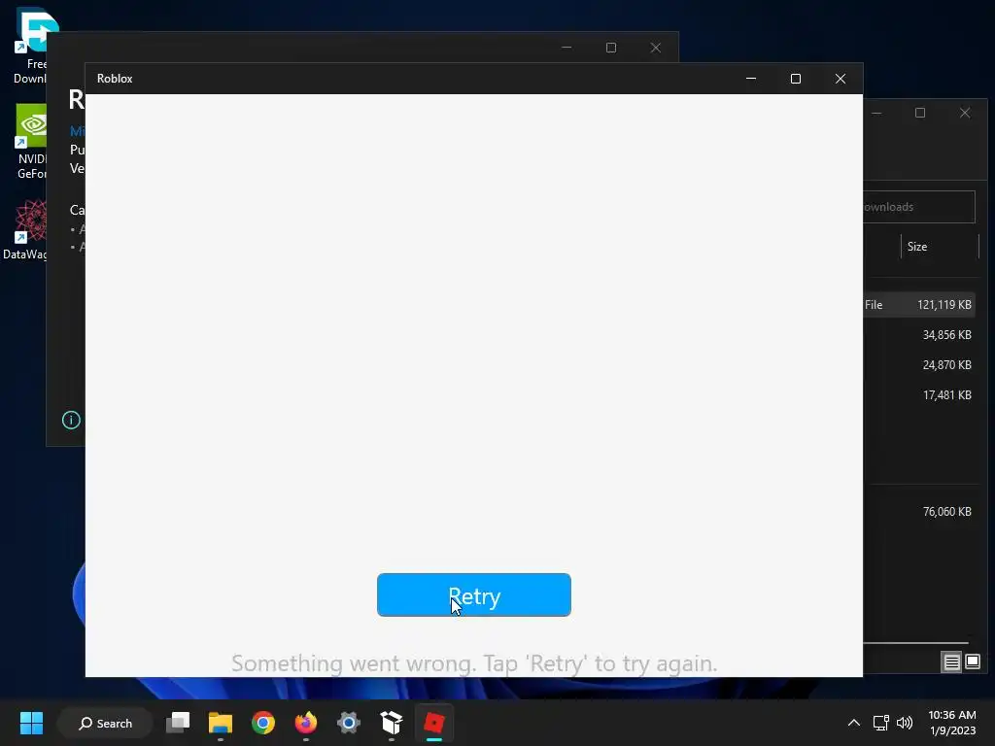The height and width of the screenshot is (746, 995).
Task: Open the clock showing 10:36 AM
Action: point(952,723)
